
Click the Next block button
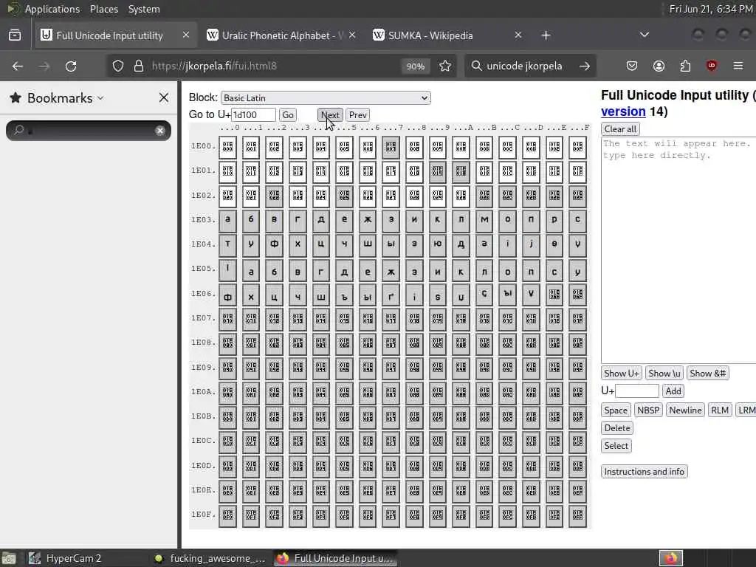(x=330, y=114)
